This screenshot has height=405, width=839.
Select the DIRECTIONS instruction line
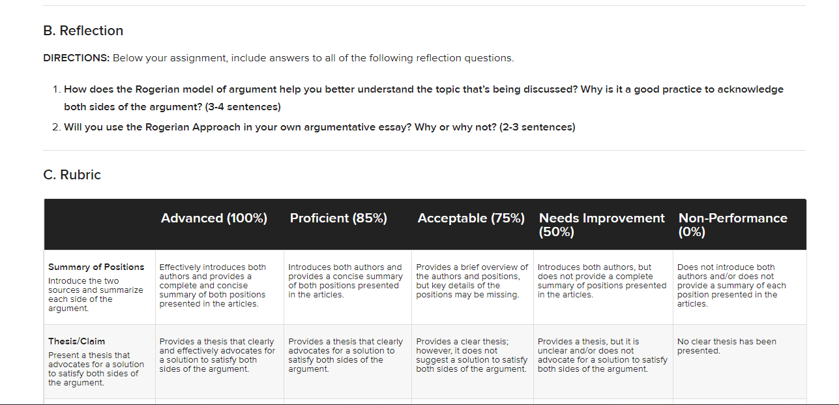pyautogui.click(x=278, y=58)
